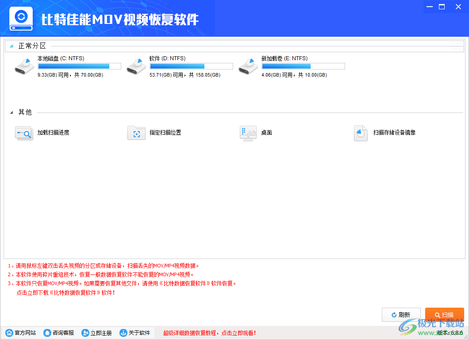Open the 加载扫描进度 load scan progress option
Image resolution: width=469 pixels, height=340 pixels.
pos(24,133)
